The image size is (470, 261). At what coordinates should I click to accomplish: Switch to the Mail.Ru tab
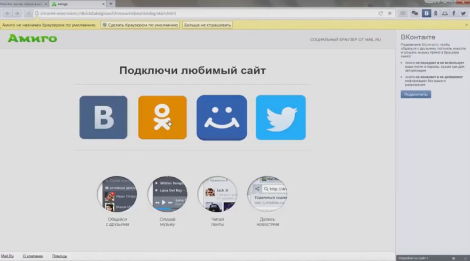point(23,4)
